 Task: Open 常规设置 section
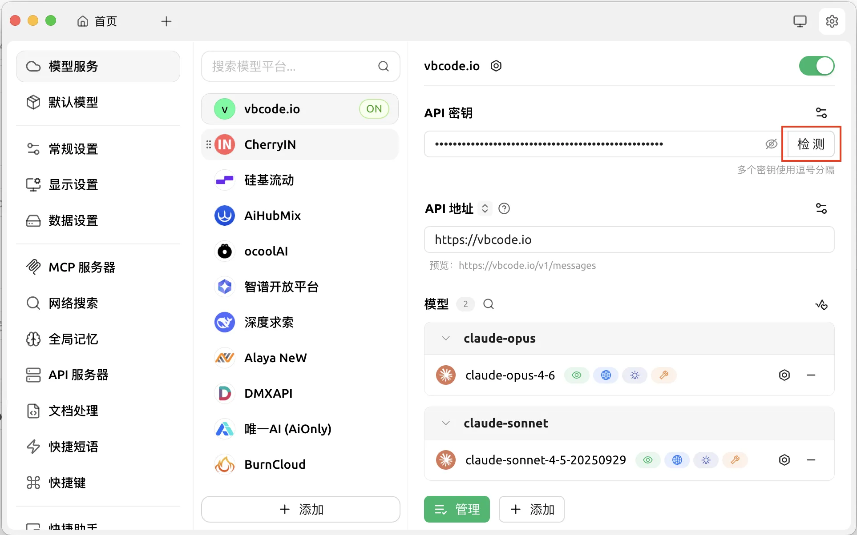point(98,149)
